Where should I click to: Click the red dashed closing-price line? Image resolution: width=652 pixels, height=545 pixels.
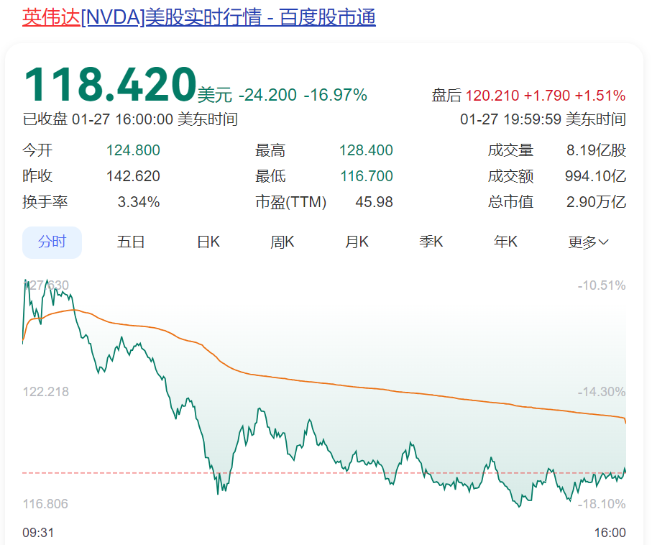324,473
